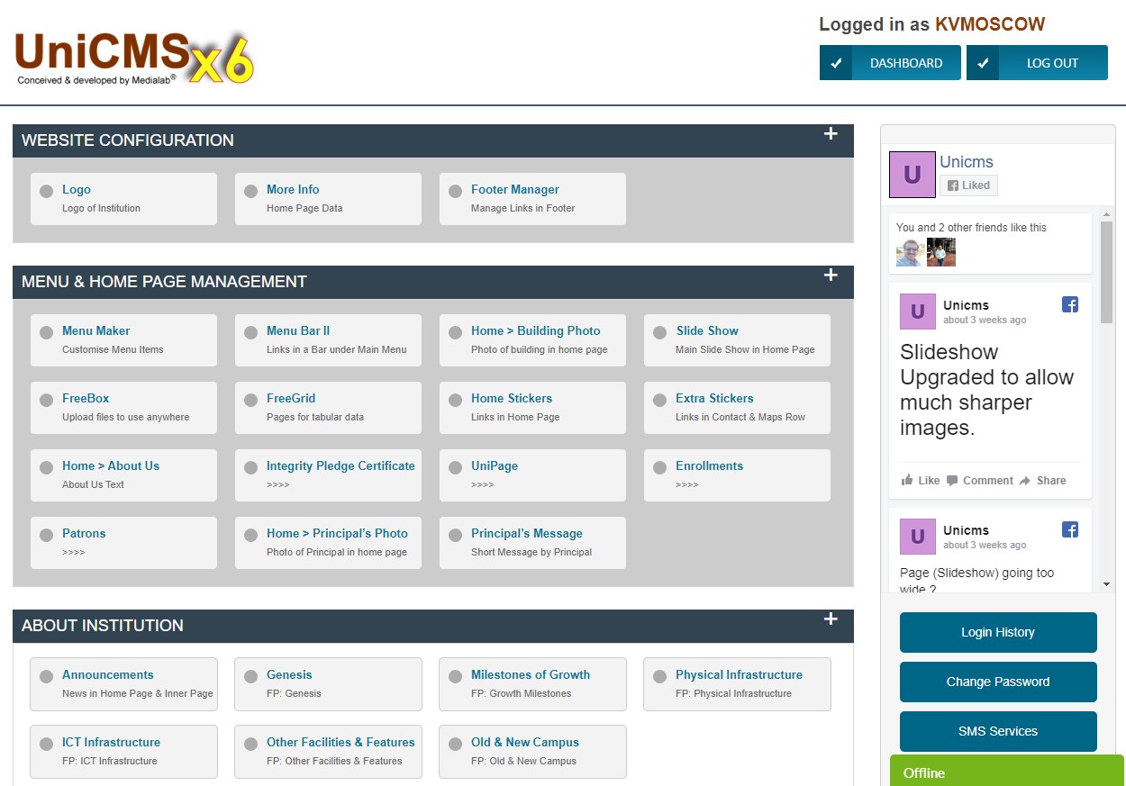The image size is (1126, 786).
Task: Click the checkmark icon on Dashboard button
Action: coord(836,63)
